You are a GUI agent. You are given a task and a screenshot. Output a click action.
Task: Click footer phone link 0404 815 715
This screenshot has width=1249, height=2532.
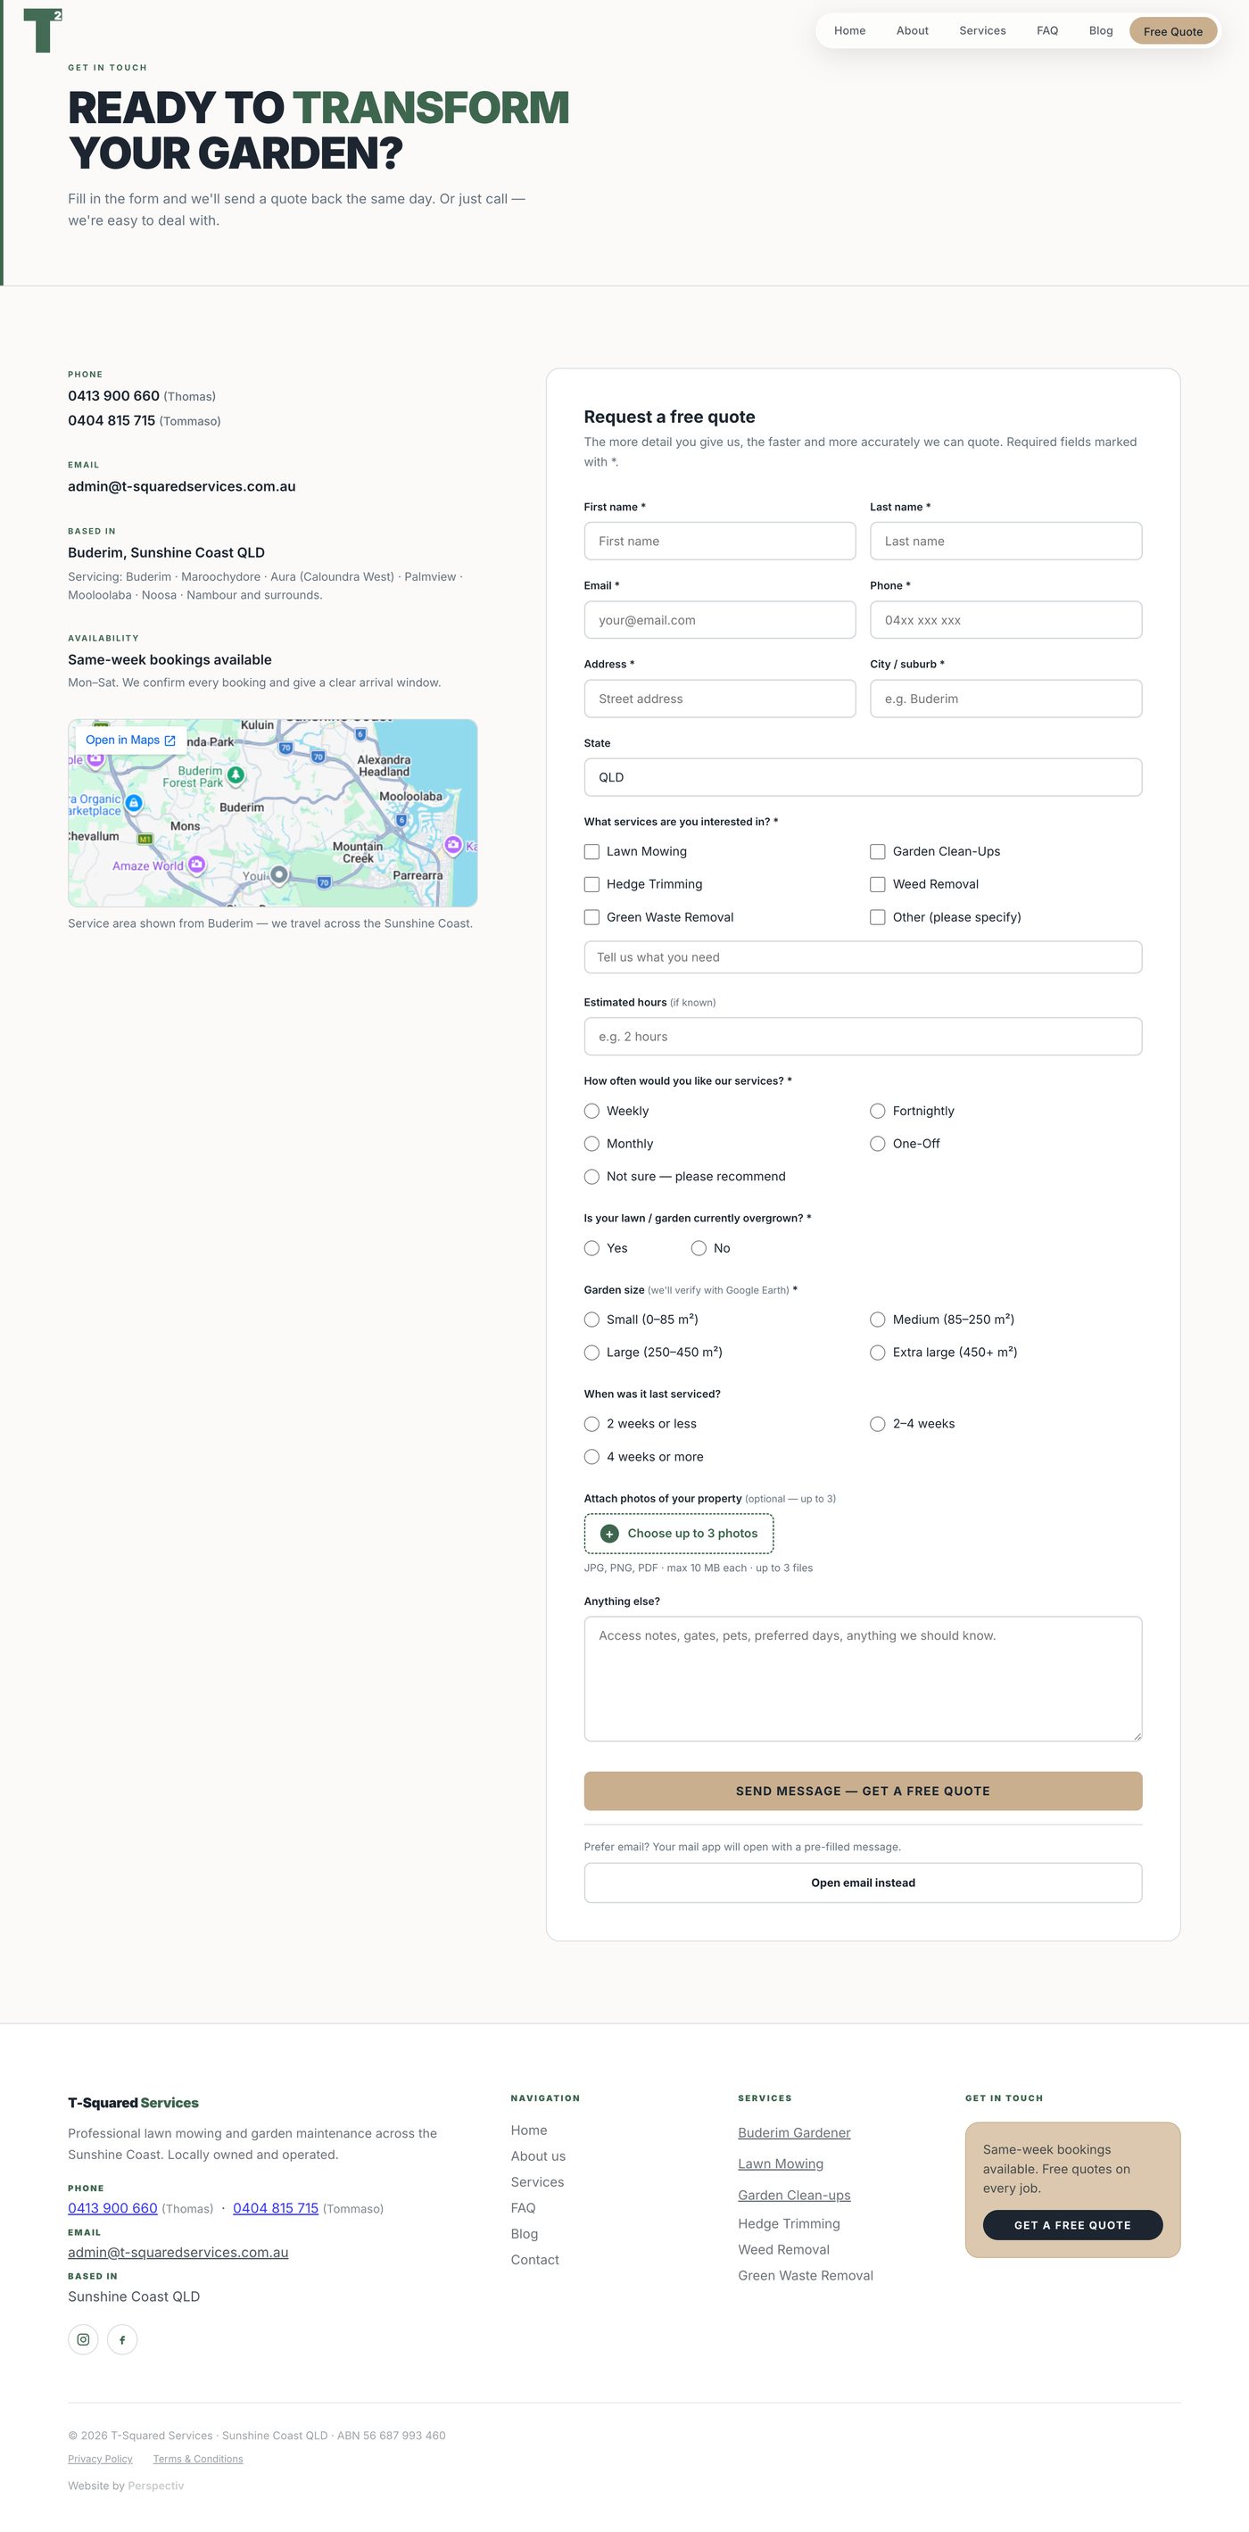point(275,2209)
